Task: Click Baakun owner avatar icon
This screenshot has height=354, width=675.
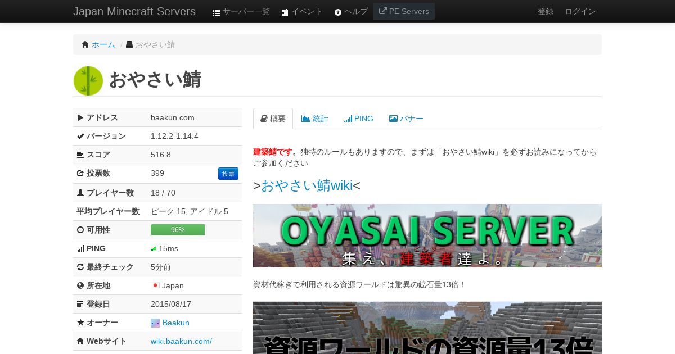Action: 155,323
